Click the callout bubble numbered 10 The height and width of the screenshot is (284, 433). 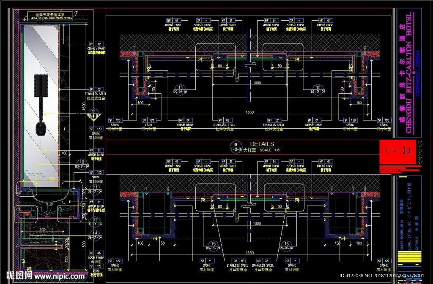point(82,162)
